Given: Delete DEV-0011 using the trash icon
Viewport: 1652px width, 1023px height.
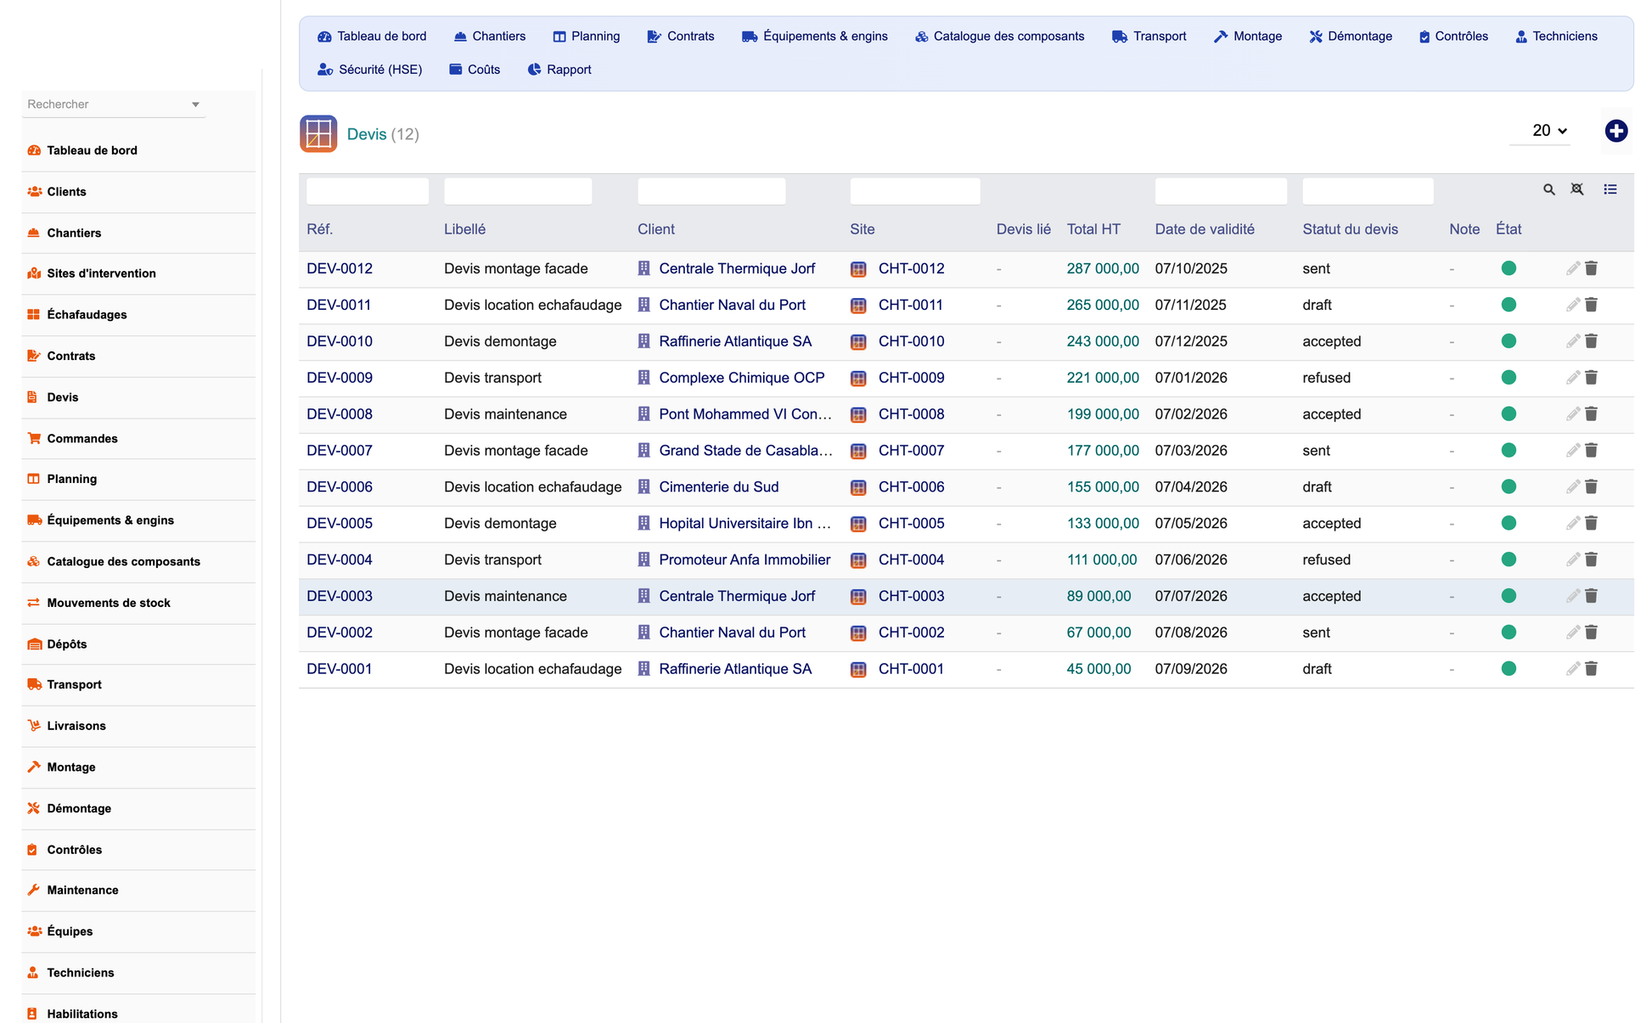Looking at the screenshot, I should [1591, 305].
